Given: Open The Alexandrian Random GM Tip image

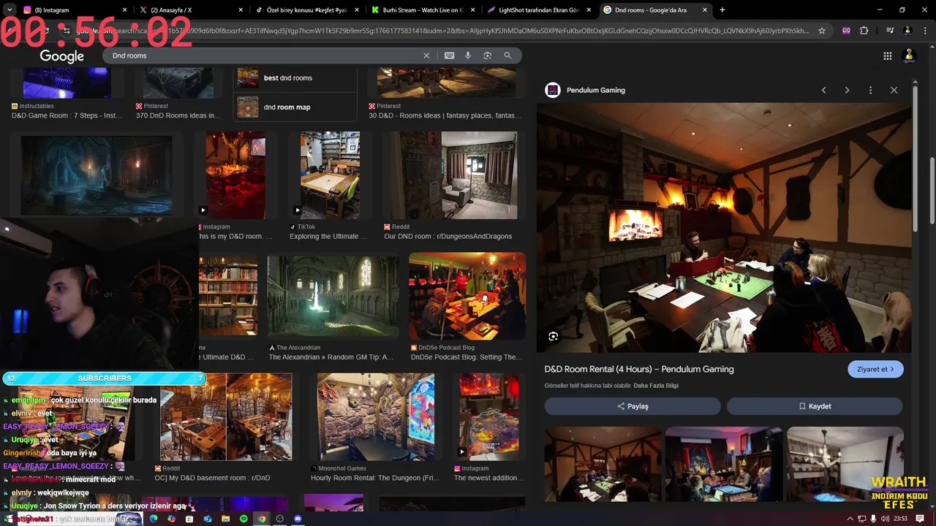Looking at the screenshot, I should click(x=333, y=296).
